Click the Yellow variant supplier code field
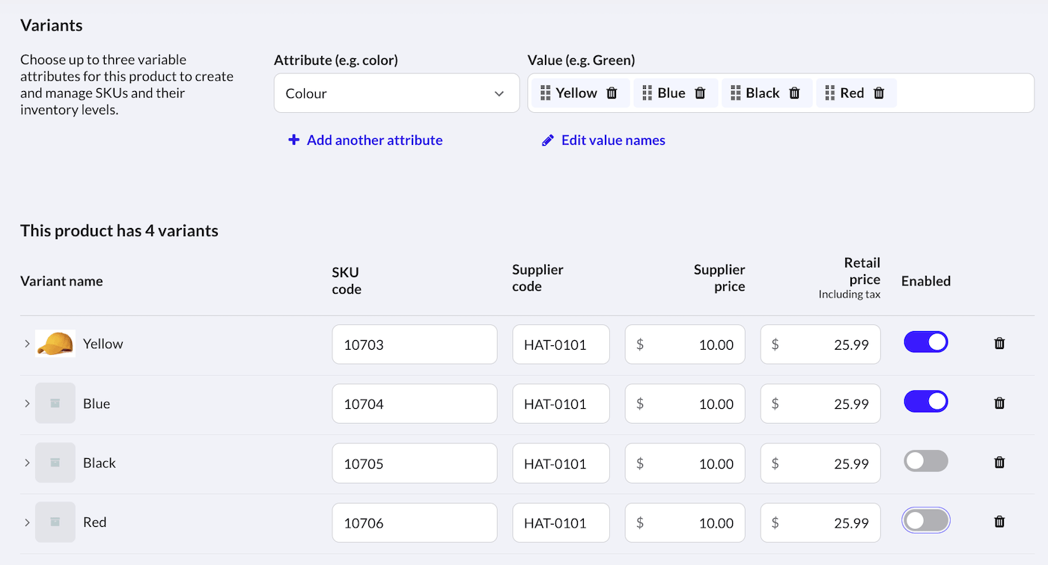Image resolution: width=1048 pixels, height=565 pixels. click(561, 345)
